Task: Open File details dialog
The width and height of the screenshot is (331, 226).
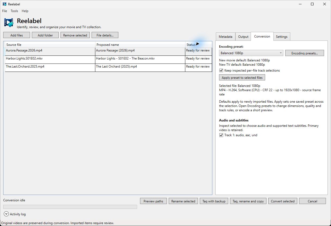Action: 105,35
